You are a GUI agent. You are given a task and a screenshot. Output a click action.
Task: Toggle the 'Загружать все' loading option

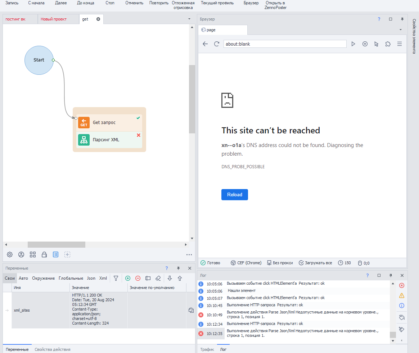315,263
